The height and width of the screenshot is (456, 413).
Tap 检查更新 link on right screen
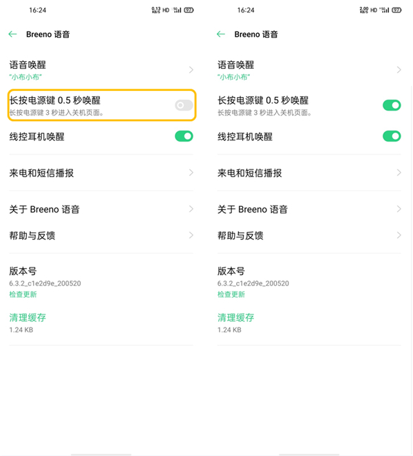(231, 294)
